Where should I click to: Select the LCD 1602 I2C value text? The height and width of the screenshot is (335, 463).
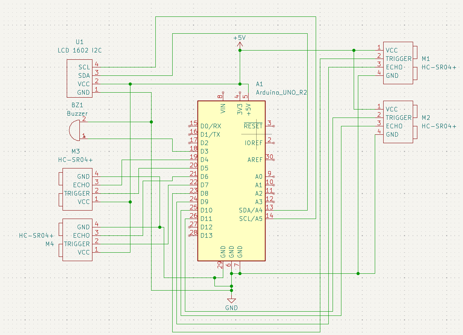click(x=80, y=50)
